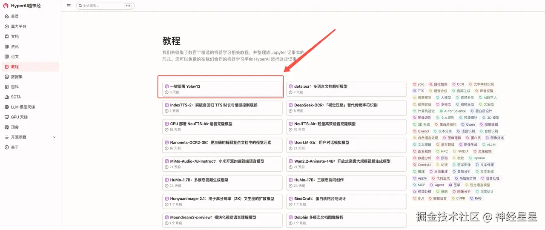Screen dimensions: 545x230
Task: Click the SOTA icon in sidebar
Action: click(6, 97)
